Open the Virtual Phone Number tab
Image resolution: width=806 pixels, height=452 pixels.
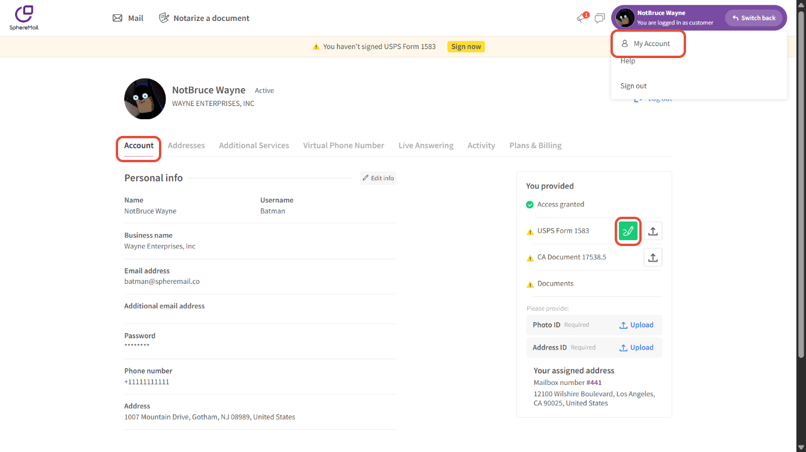(344, 145)
